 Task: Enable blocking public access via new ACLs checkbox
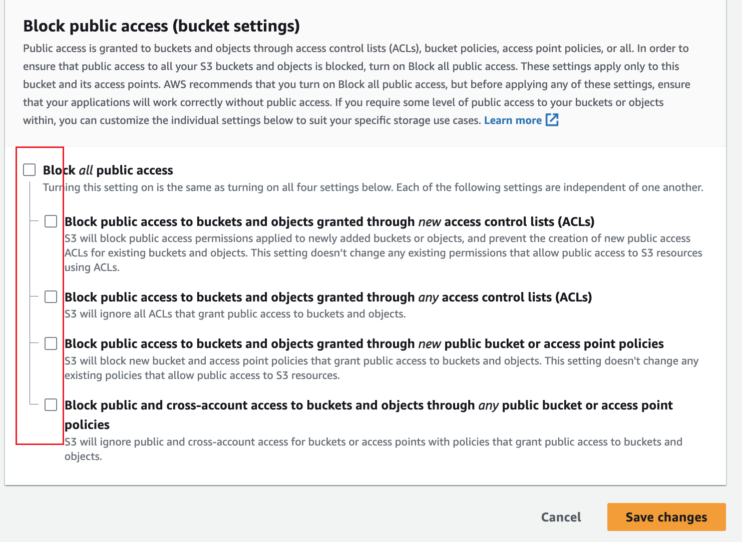51,221
